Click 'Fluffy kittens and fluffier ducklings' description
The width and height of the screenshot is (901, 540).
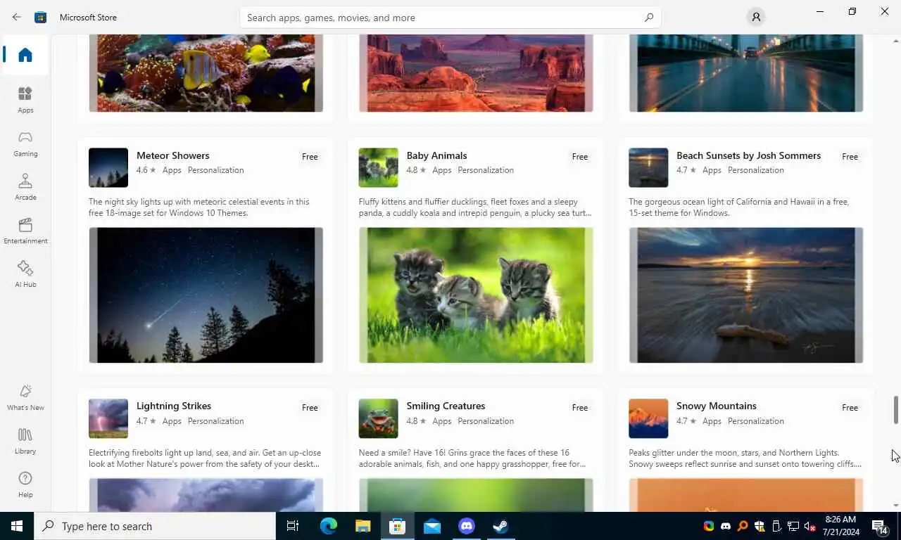475,207
